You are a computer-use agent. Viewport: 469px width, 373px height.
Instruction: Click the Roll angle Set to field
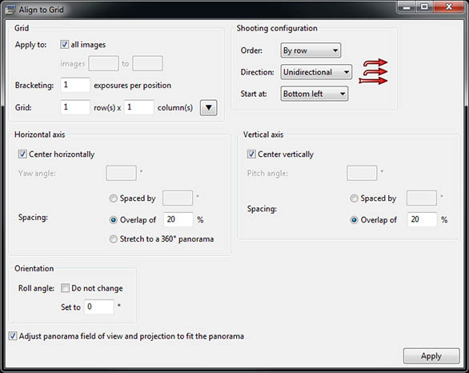point(99,307)
